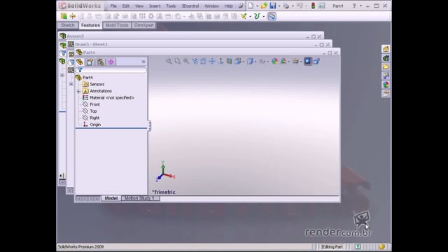Select Sensors in the feature tree

(x=97, y=84)
